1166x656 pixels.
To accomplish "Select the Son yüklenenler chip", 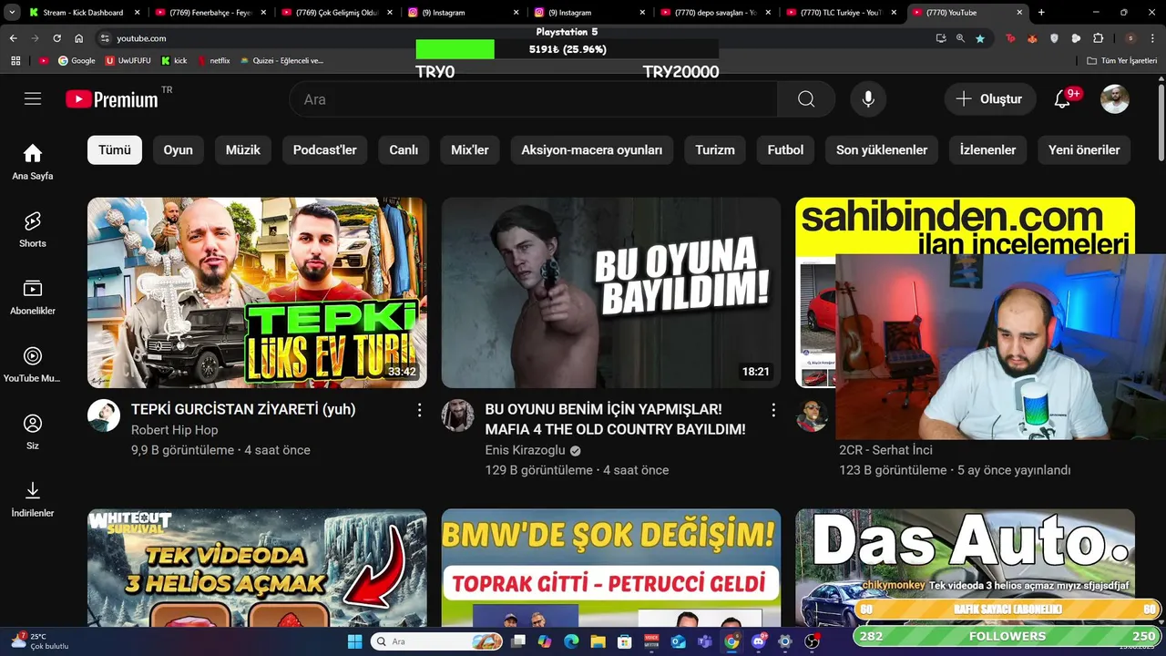I will [882, 149].
